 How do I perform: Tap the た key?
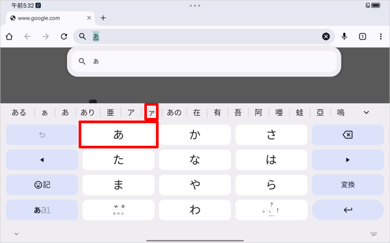point(118,159)
